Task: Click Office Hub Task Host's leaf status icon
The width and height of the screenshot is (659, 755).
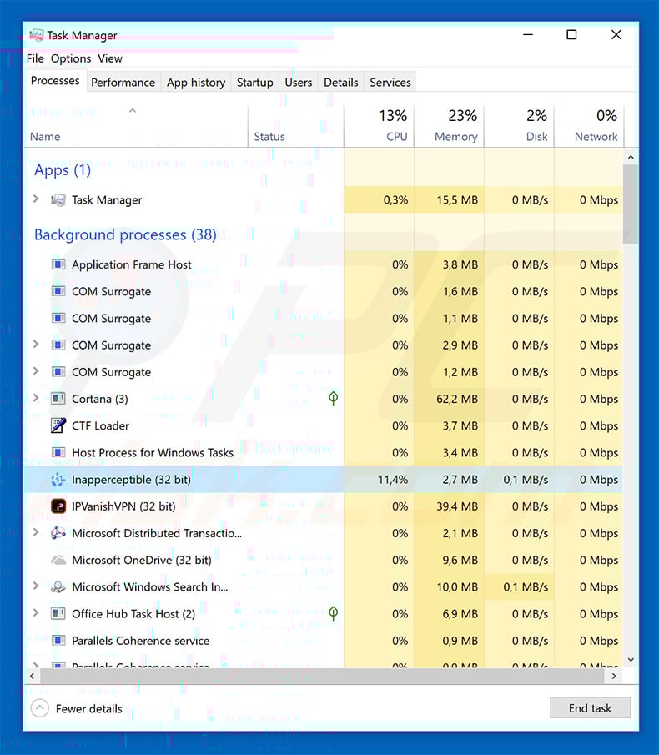Action: pyautogui.click(x=333, y=613)
